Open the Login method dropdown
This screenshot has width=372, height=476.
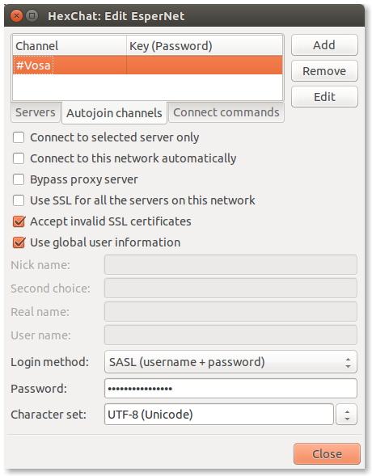pyautogui.click(x=230, y=362)
